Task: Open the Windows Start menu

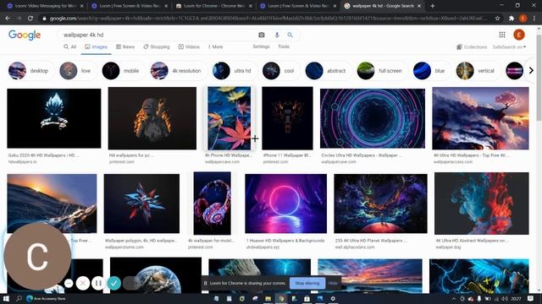Action: (x=6, y=298)
